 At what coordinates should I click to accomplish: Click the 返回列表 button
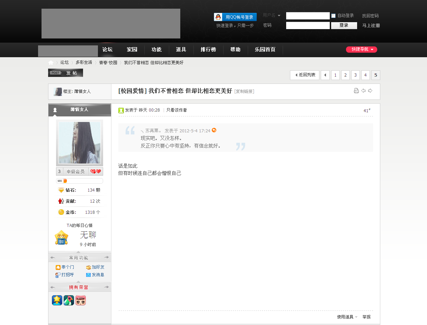[305, 75]
